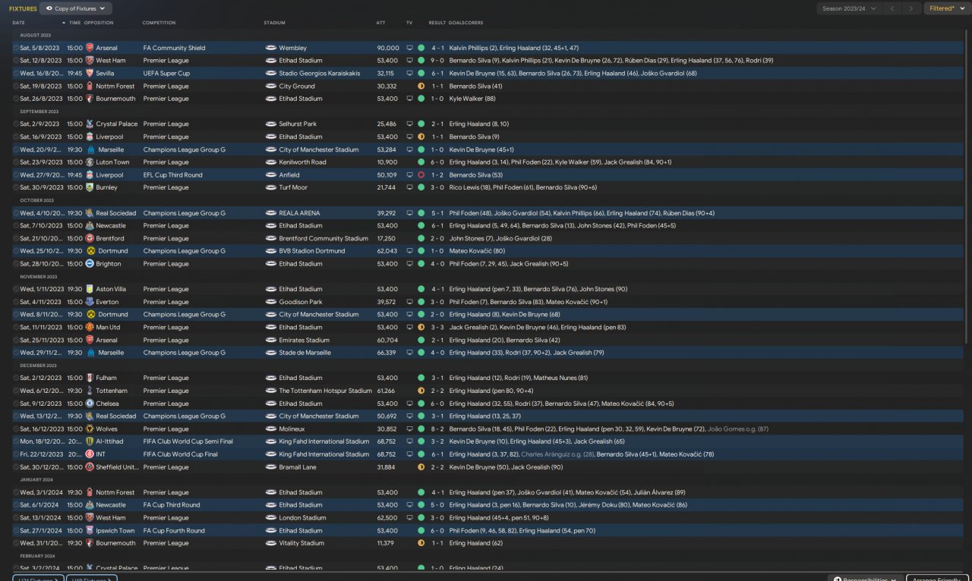
Task: Click the TV icon in the Sevilla row
Action: point(410,74)
